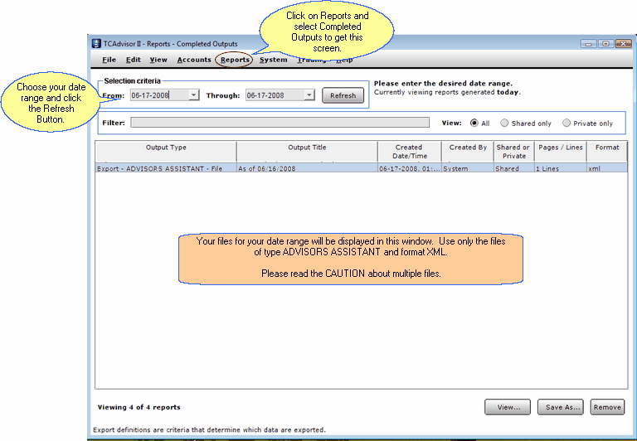Open the System menu

[x=273, y=60]
